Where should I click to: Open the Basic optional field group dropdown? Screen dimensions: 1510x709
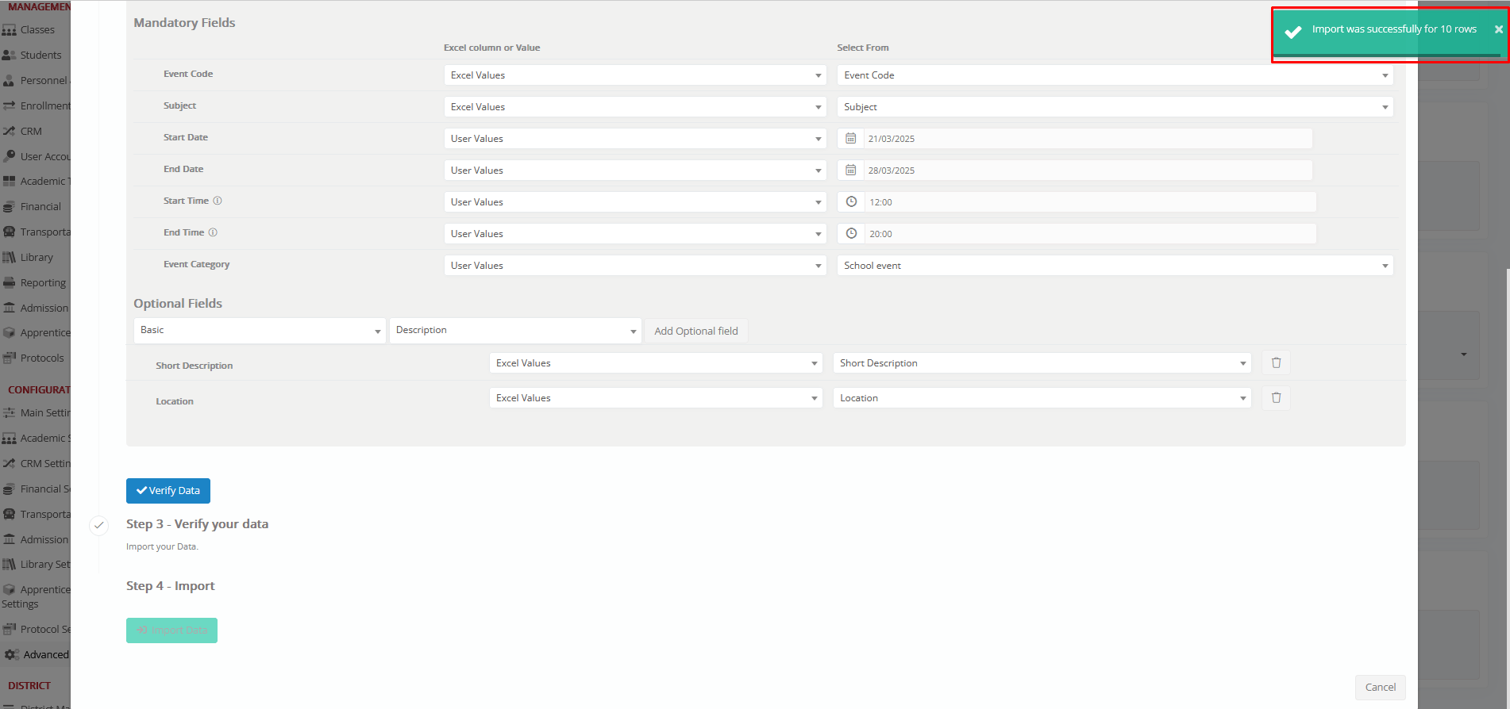pos(260,331)
